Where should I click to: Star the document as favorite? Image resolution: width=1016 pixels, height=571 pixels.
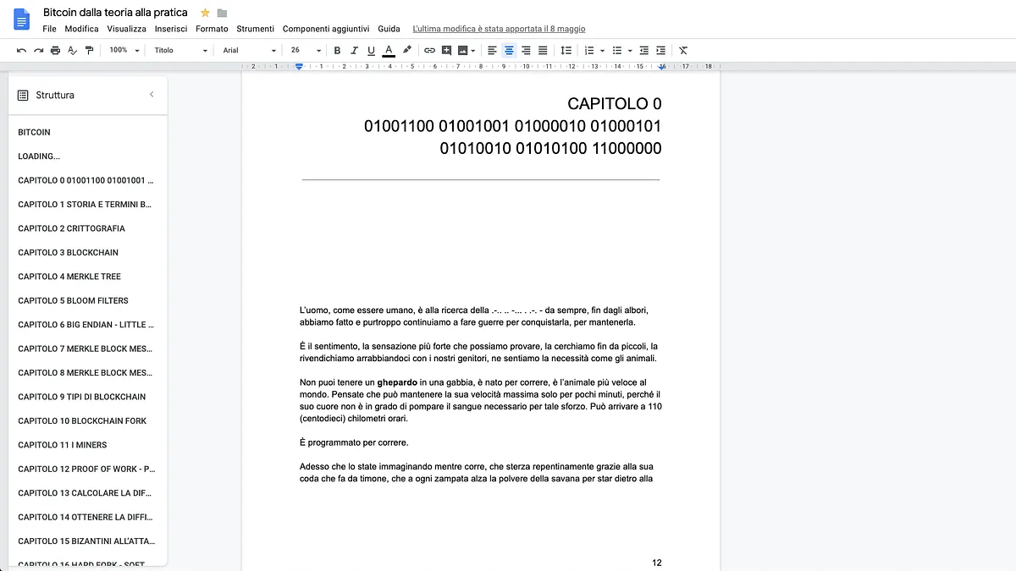point(203,13)
